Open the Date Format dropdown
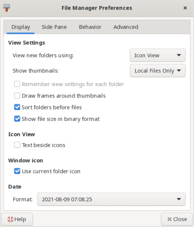This screenshot has width=194, height=227. click(111, 199)
